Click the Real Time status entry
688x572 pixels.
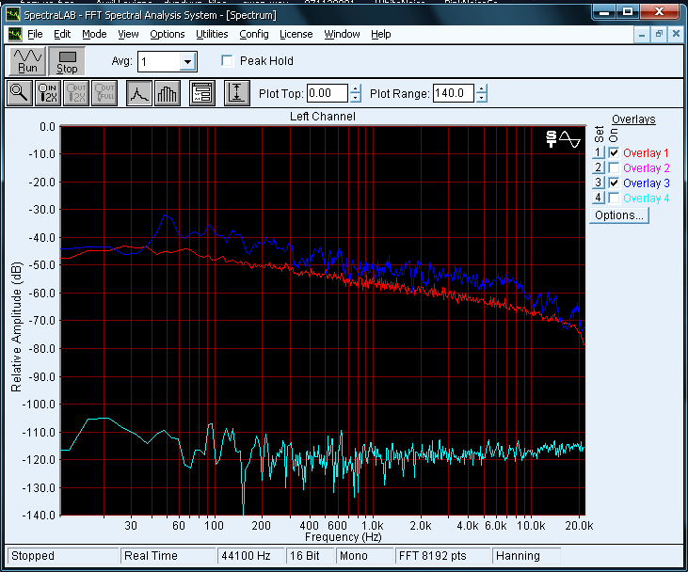168,556
